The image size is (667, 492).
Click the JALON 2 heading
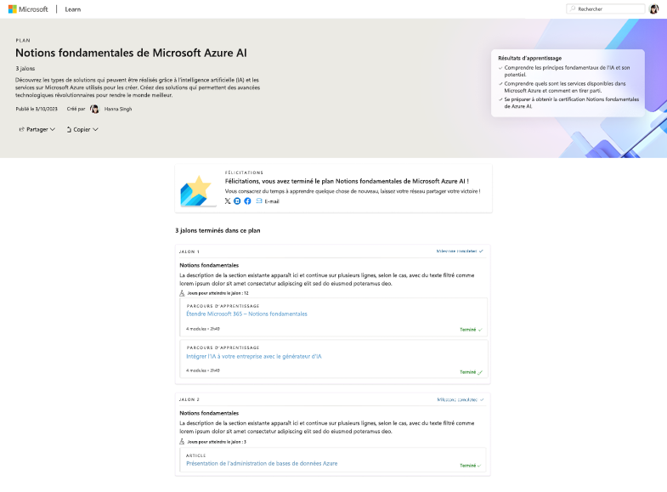click(x=189, y=399)
